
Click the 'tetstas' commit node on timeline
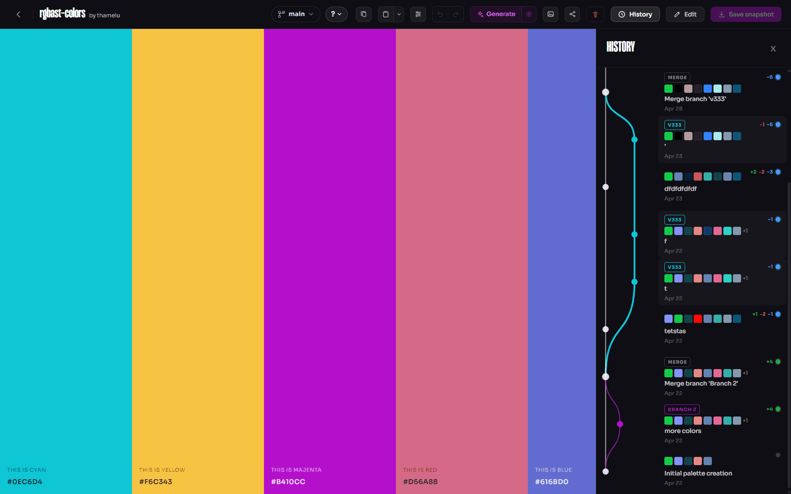[606, 329]
